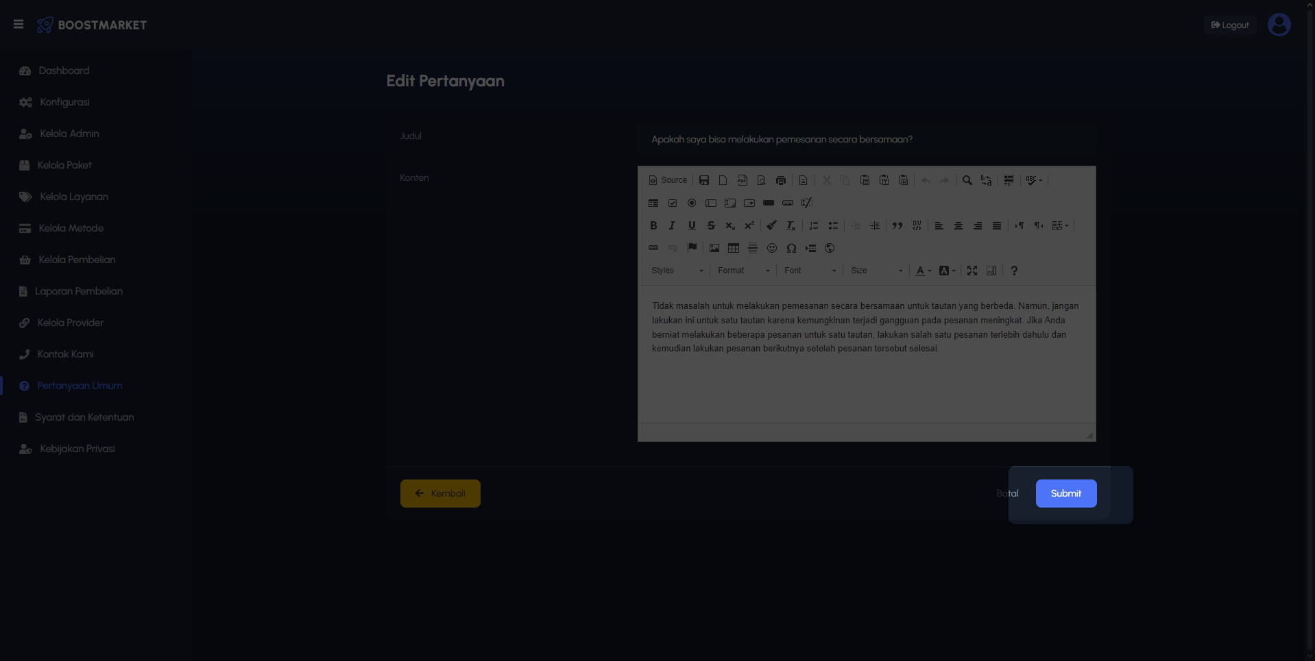Toggle italic formatting
The image size is (1315, 661).
click(673, 225)
